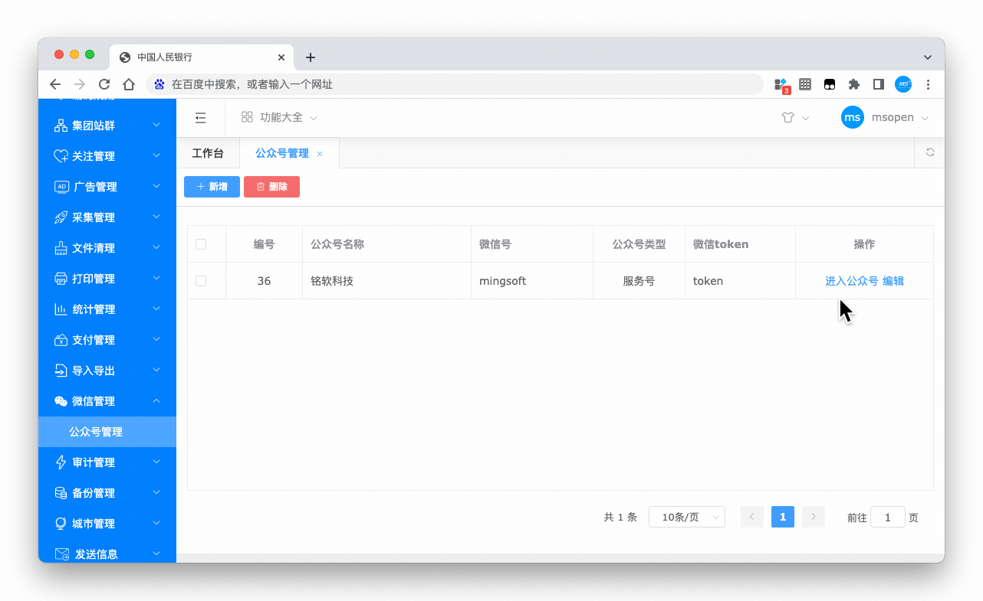Reload the page with browser refresh icon
Screen dimensions: 983x601
[104, 84]
